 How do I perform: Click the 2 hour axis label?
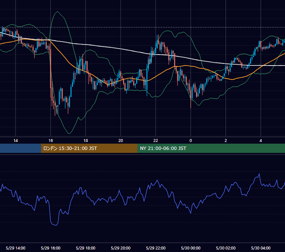pos(226,141)
